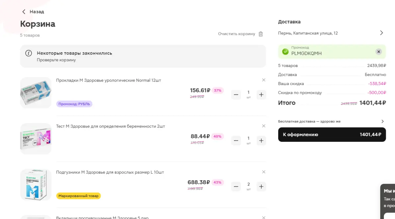
Task: Open Подгузники М Здоровье product title
Action: [x=110, y=172]
